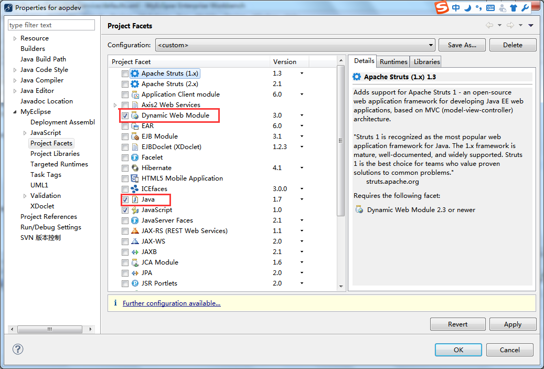This screenshot has height=369, width=544.
Task: Open the Hibernate 4.1 version dropdown
Action: click(302, 167)
